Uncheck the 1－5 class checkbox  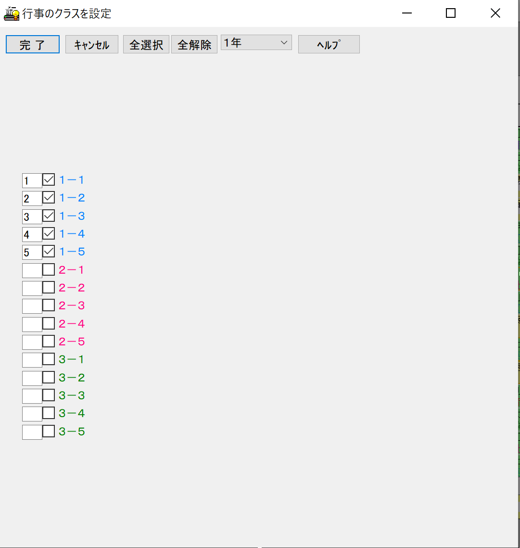(49, 252)
